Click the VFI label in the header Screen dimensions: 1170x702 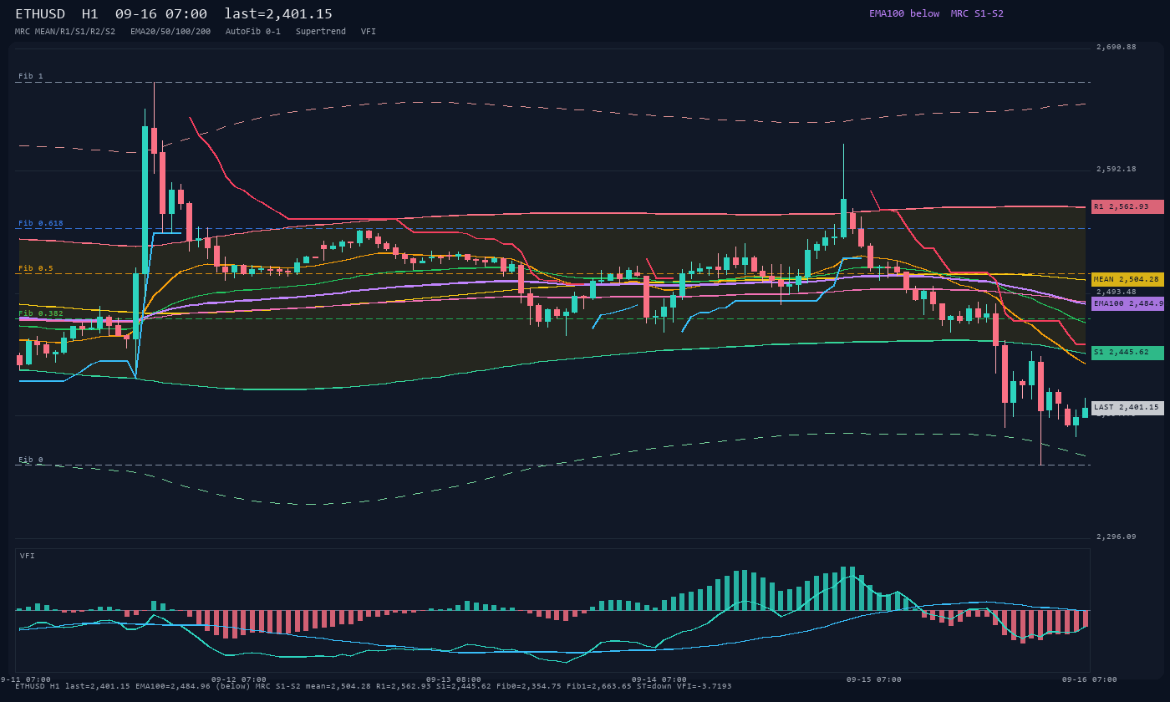click(369, 31)
